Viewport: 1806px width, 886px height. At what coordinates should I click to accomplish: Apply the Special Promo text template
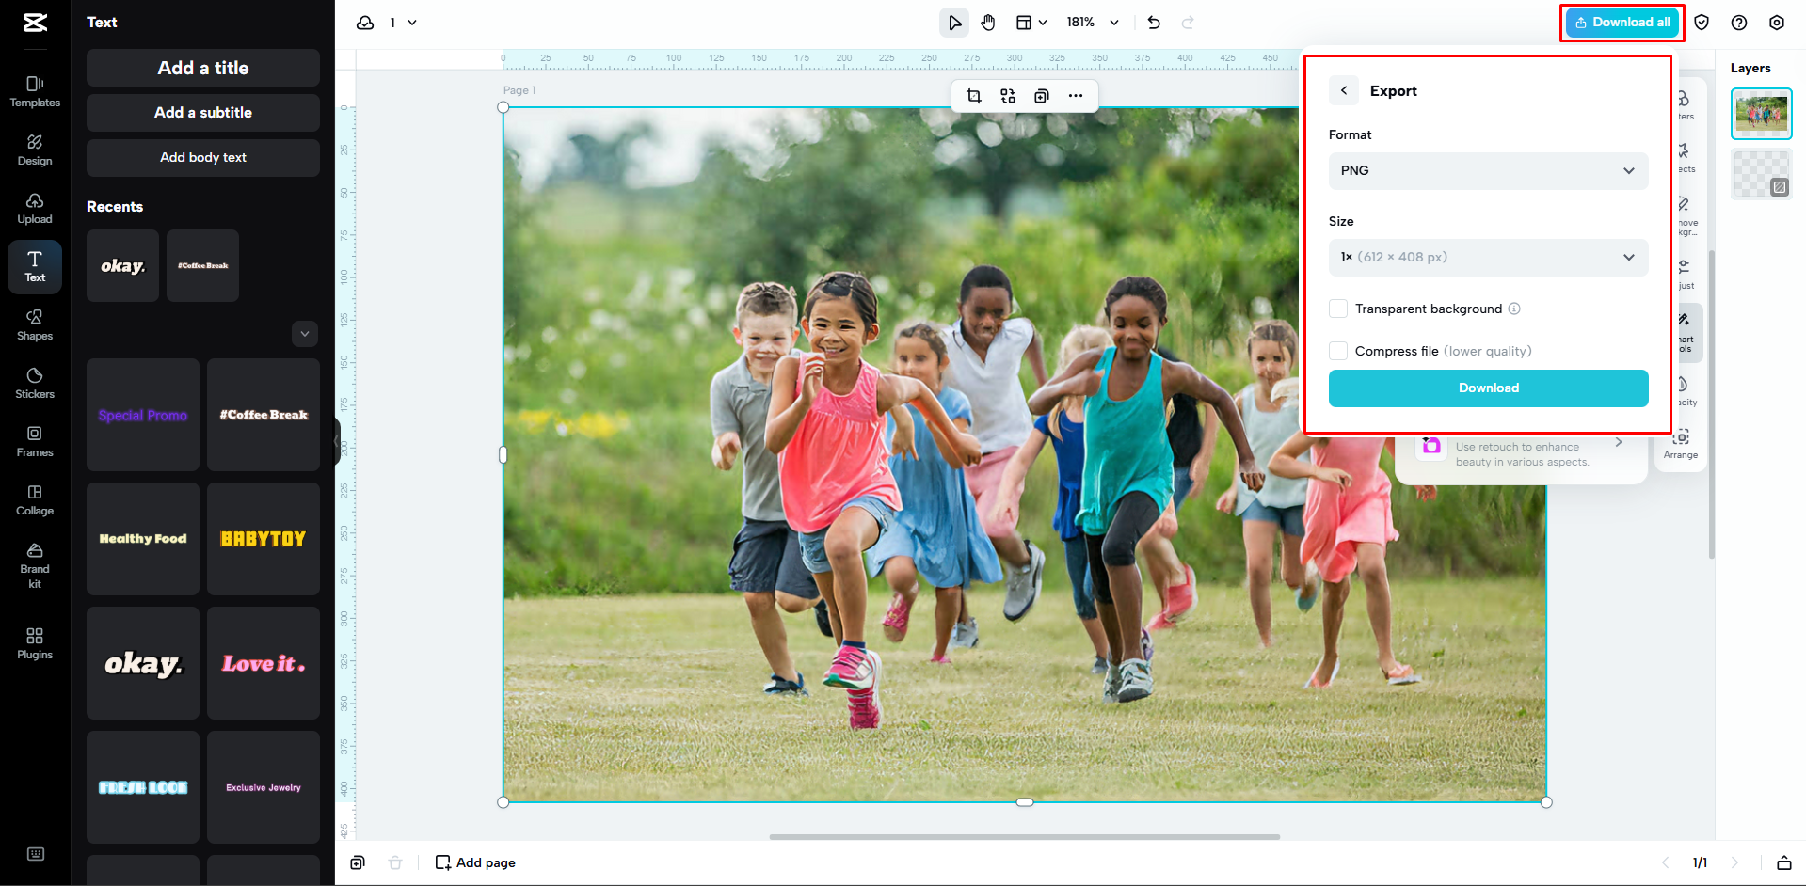(x=143, y=415)
